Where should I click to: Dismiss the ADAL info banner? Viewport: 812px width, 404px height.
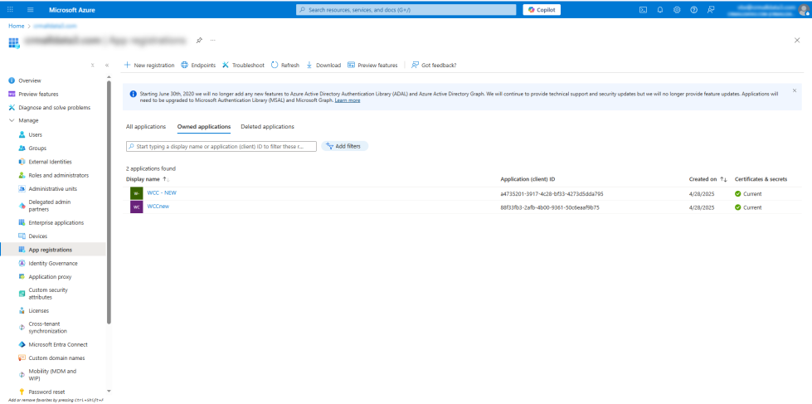[x=795, y=90]
